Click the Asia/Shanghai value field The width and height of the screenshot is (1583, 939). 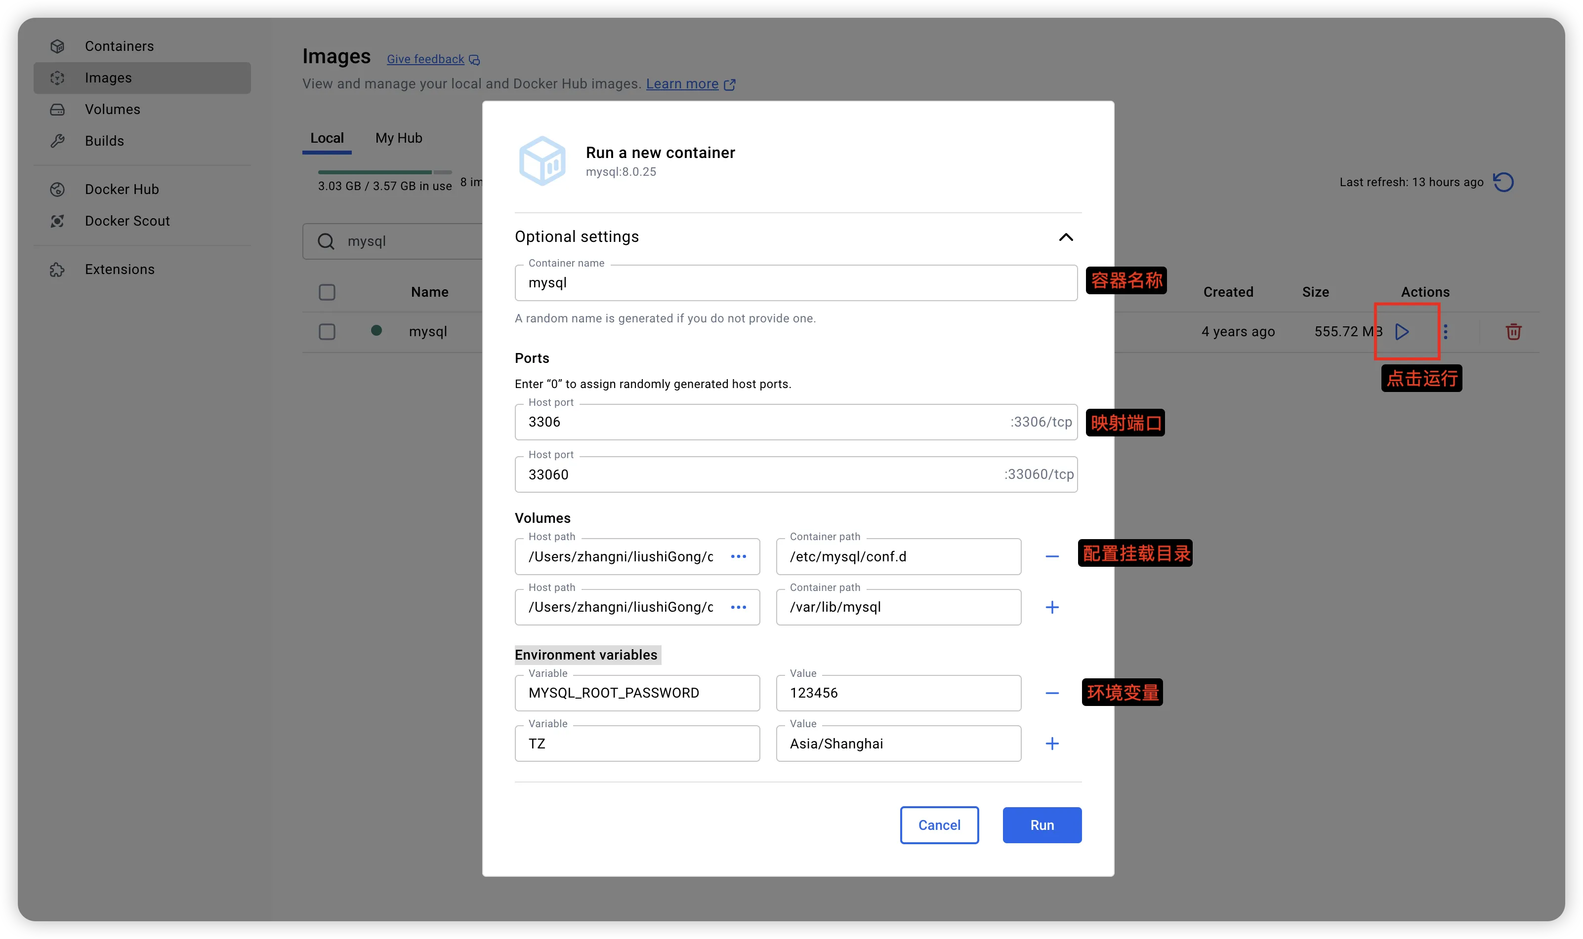coord(899,743)
